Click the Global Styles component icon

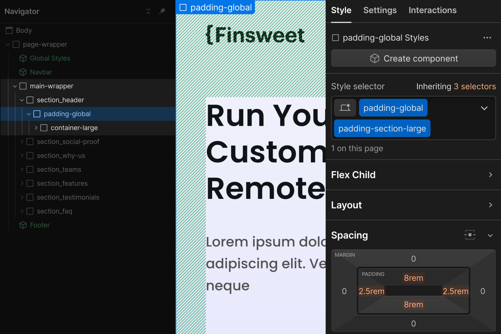[23, 58]
